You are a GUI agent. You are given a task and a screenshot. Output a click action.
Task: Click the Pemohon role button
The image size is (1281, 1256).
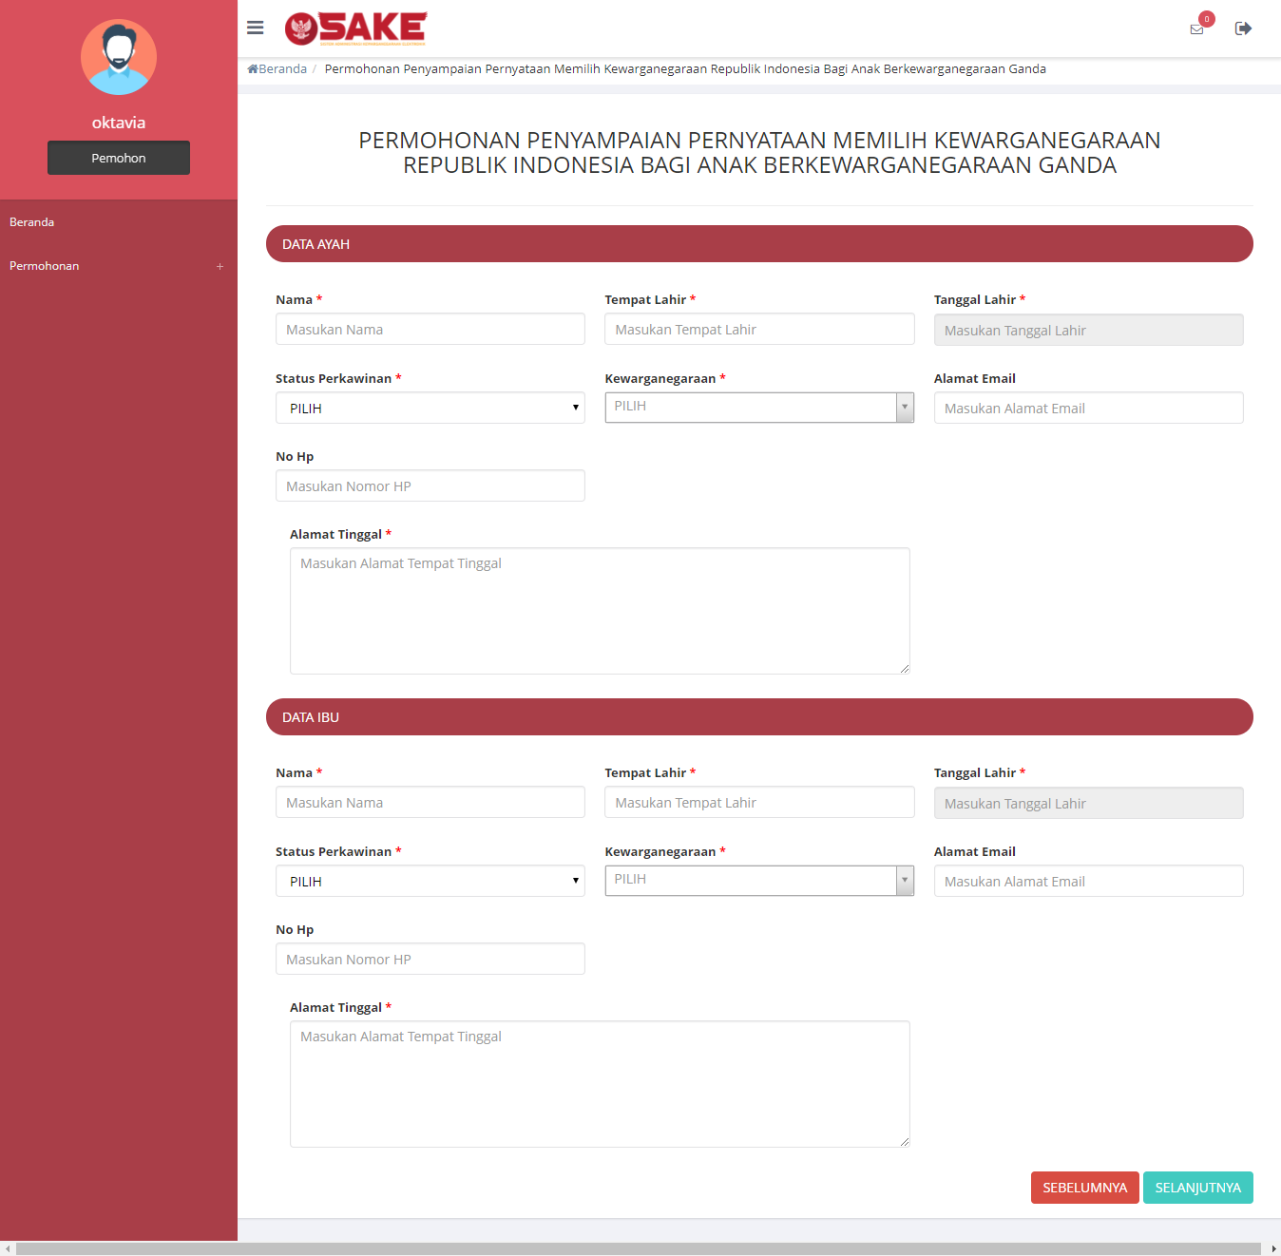[119, 158]
